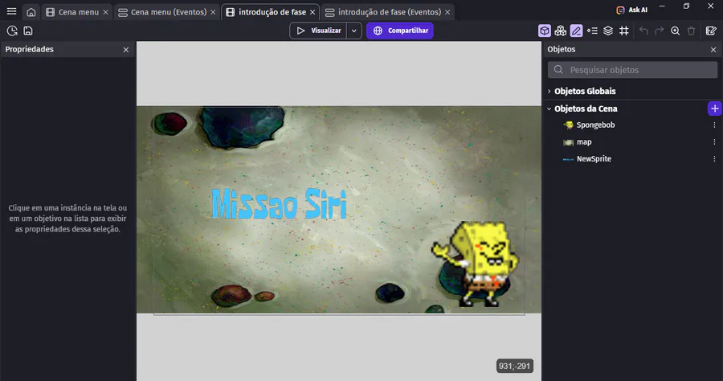723x381 pixels.
Task: Expand Objetos Globais section
Action: click(549, 92)
